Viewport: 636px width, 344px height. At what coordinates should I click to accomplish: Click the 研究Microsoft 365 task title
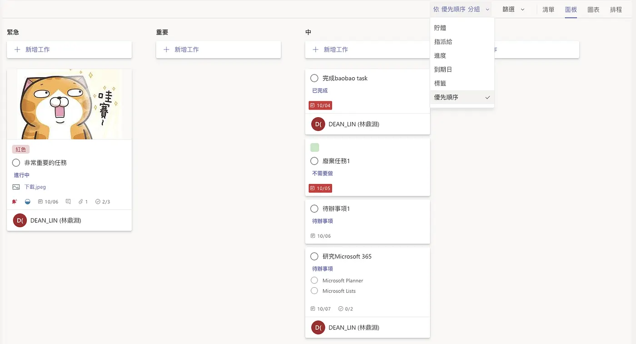[347, 256]
